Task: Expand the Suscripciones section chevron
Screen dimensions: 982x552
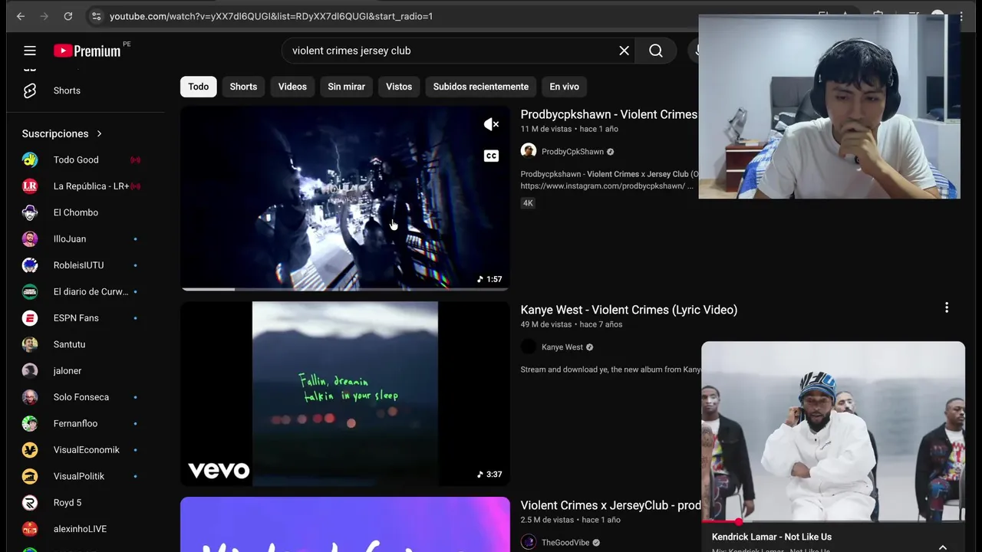Action: (x=99, y=133)
